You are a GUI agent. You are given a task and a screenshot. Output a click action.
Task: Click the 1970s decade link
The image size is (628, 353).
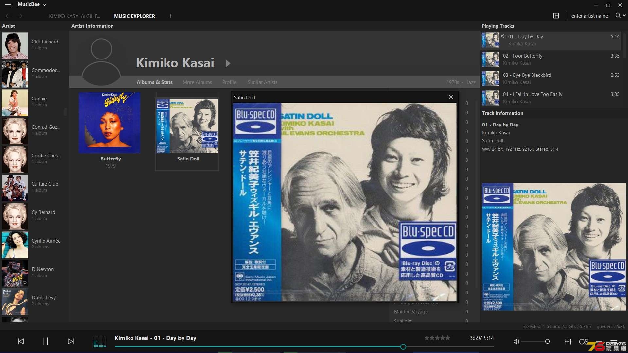tap(453, 82)
